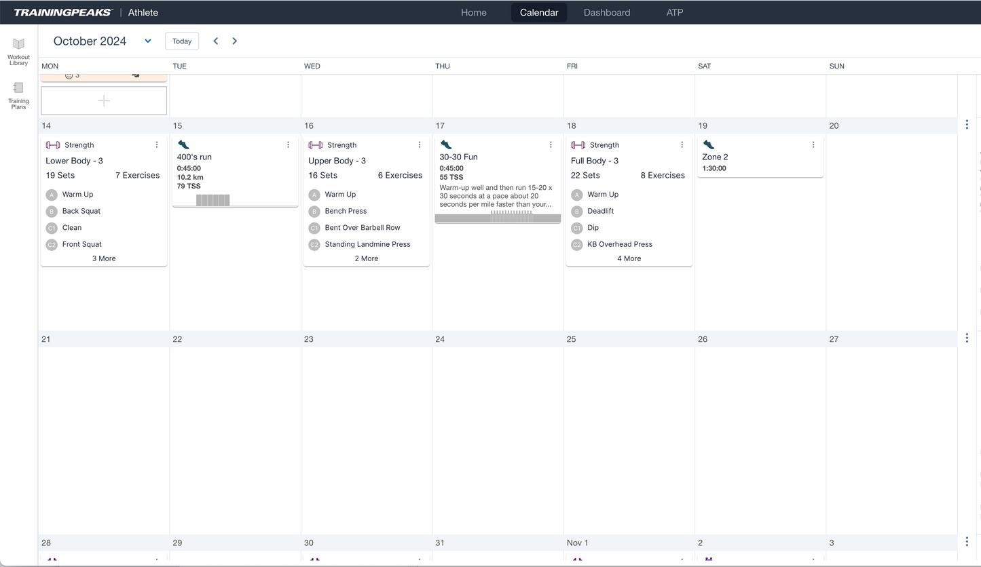Open the three-dot menu on Upper Body - 3
981x567 pixels.
420,145
